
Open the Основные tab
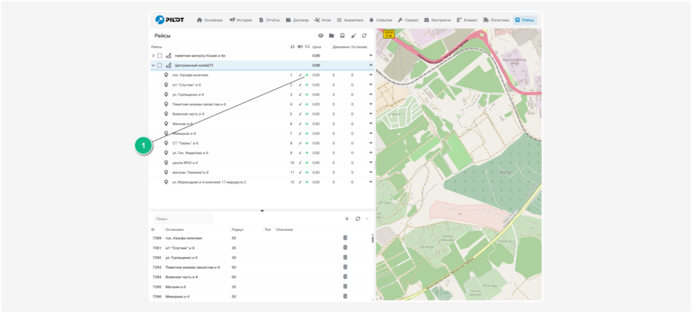(210, 20)
